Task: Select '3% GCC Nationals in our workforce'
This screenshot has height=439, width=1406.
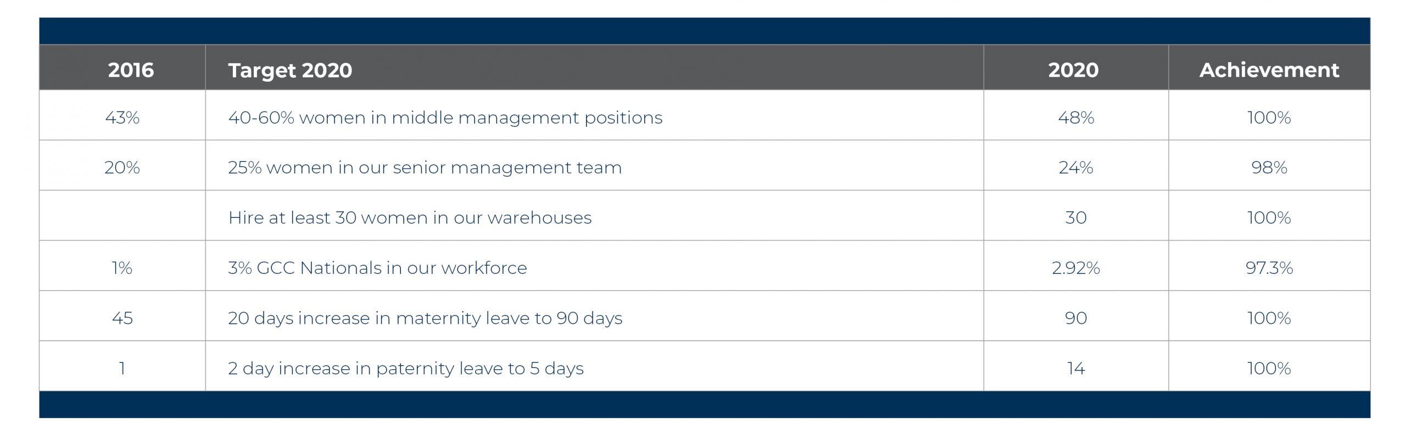Action: tap(377, 268)
